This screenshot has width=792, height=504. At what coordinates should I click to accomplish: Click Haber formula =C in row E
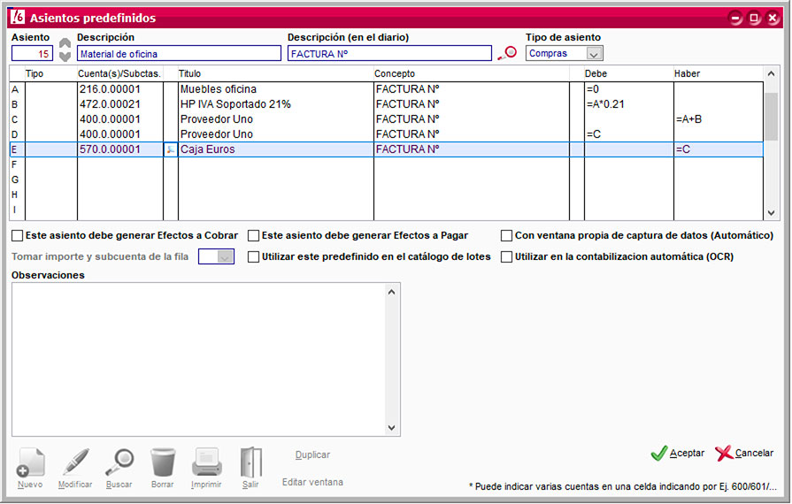pos(719,149)
